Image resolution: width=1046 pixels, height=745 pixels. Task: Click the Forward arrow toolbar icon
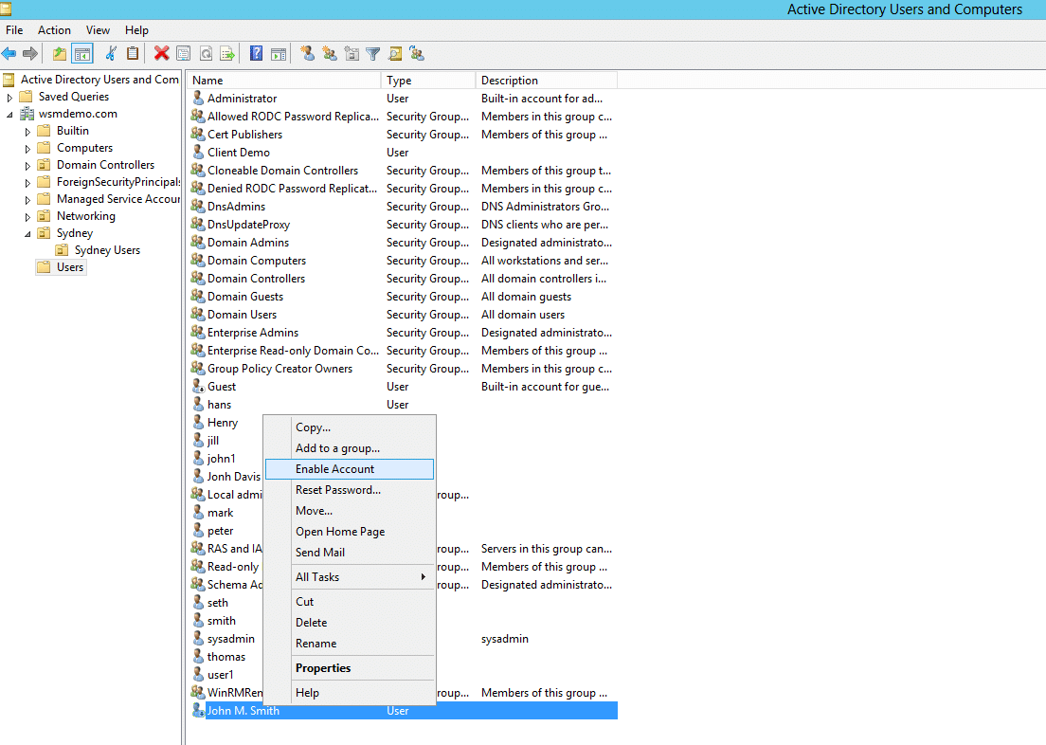30,53
